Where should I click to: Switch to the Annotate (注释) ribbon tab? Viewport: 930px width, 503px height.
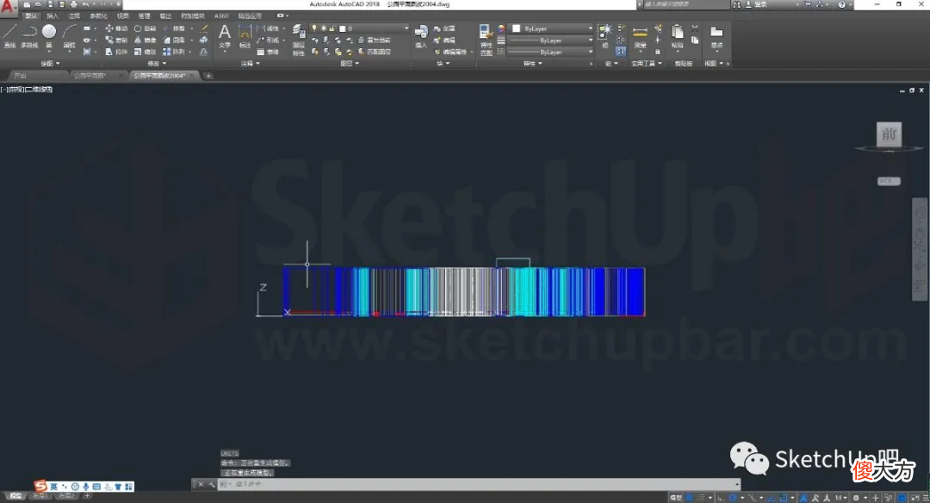74,16
